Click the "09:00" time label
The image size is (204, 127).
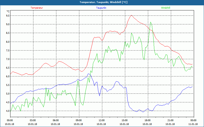(x=79, y=120)
